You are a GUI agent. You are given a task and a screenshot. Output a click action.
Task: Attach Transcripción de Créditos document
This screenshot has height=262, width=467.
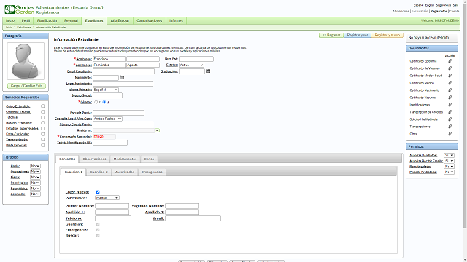tap(449, 112)
